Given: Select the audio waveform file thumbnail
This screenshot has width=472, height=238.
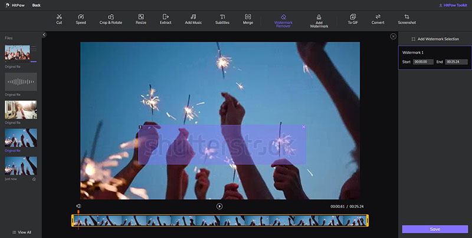Looking at the screenshot, I should (21, 82).
